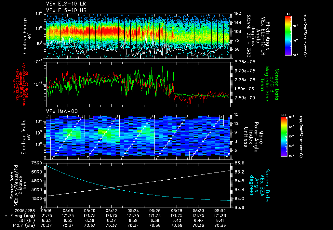
Task: Click the 05:24 time tick label
Action: tap(133, 211)
